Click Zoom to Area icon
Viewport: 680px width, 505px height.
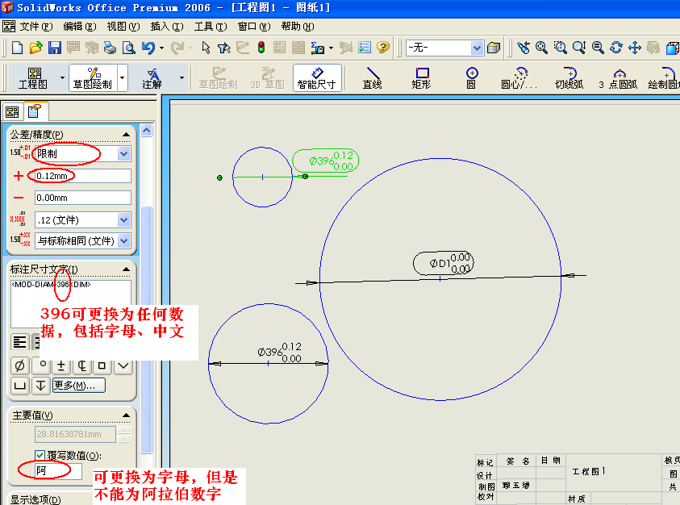pyautogui.click(x=561, y=48)
